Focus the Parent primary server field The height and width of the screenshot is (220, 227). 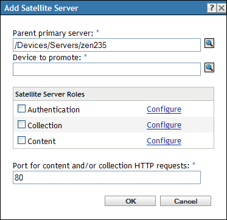click(107, 45)
